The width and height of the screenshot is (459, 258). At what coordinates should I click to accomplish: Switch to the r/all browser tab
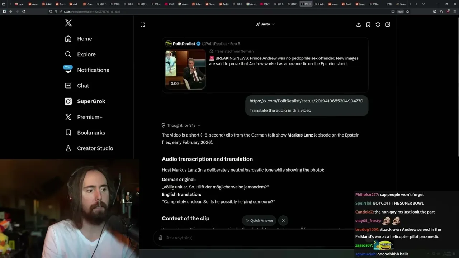point(74,4)
